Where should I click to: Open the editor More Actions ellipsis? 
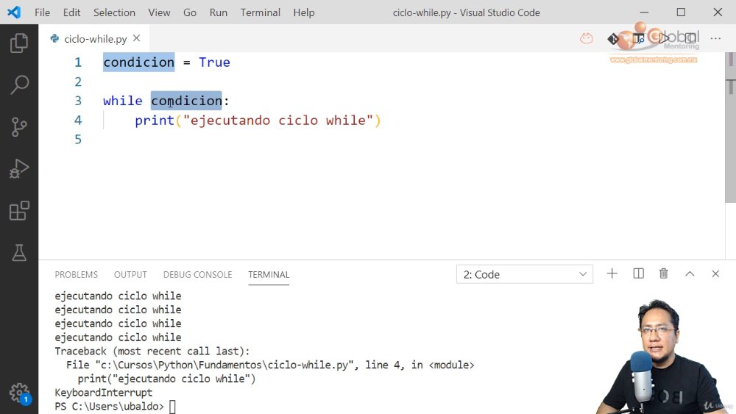tap(715, 38)
